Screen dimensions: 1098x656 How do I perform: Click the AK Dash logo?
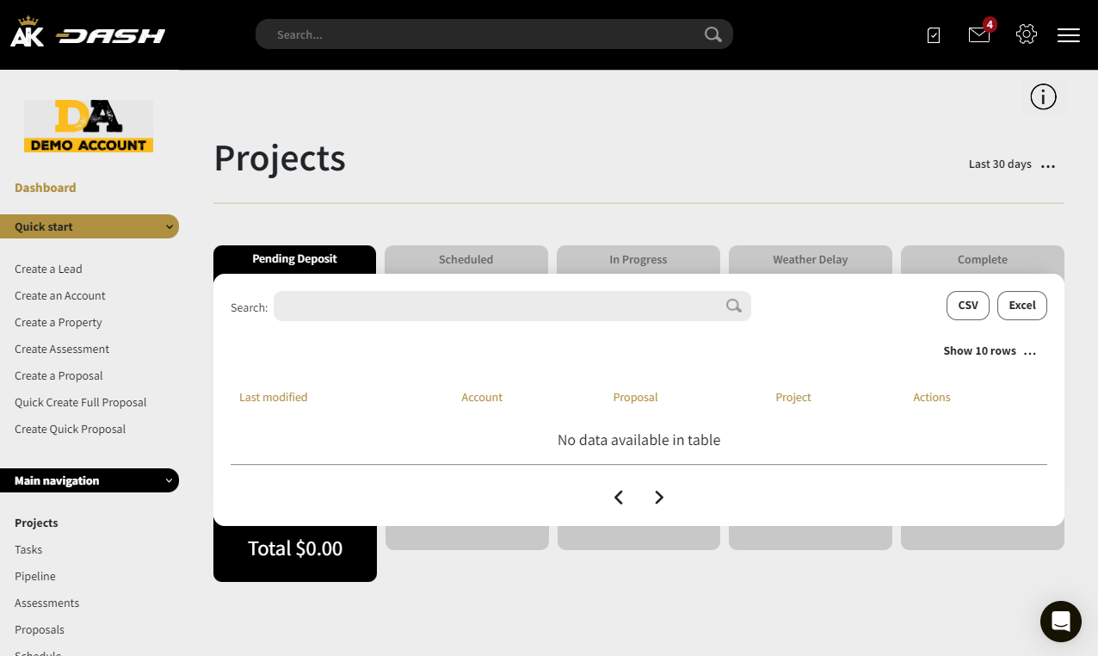88,33
